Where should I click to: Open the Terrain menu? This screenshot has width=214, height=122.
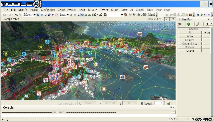104,10
